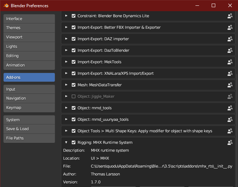
Task: Go to Save & Load preferences
Action: coord(29,129)
